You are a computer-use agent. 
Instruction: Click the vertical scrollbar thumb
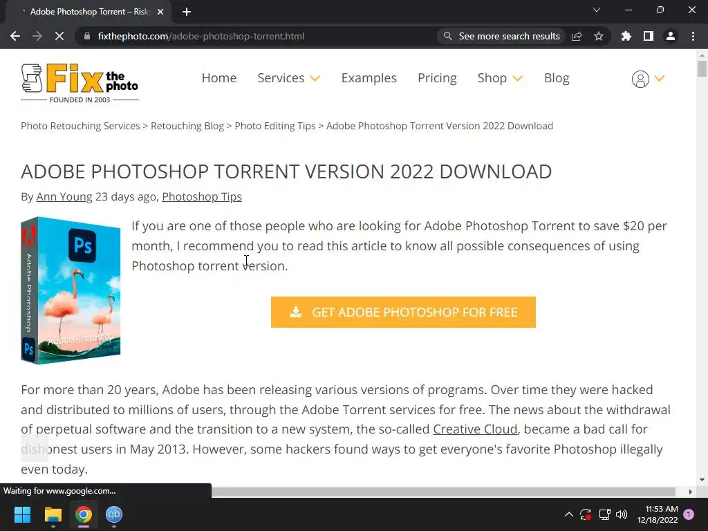click(702, 69)
